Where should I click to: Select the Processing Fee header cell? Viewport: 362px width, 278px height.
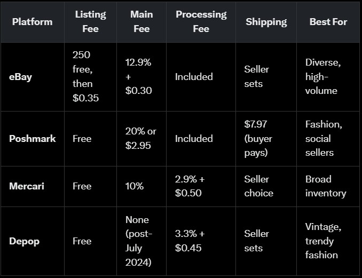[201, 22]
